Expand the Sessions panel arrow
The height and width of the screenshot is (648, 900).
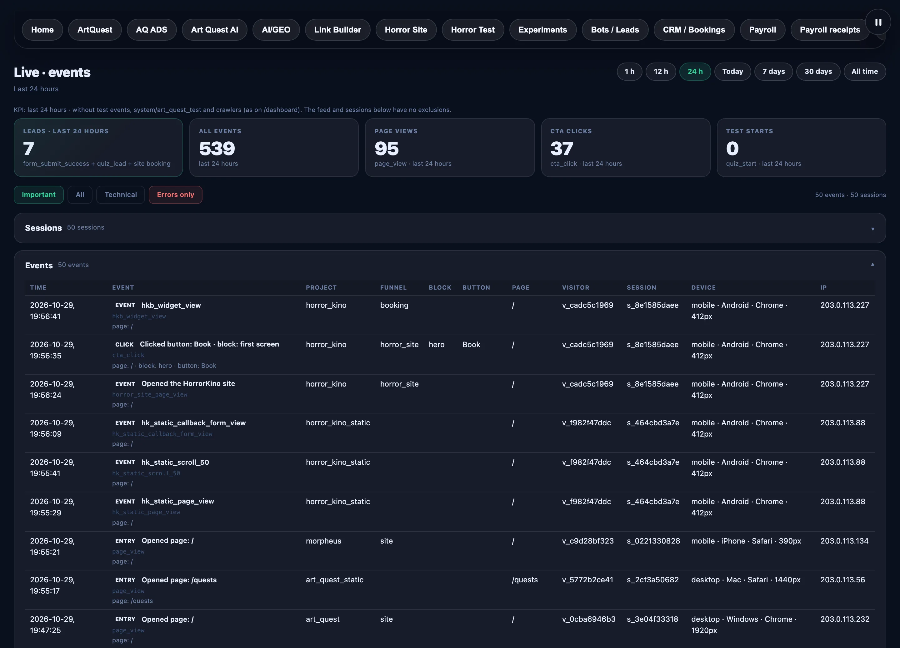(872, 229)
